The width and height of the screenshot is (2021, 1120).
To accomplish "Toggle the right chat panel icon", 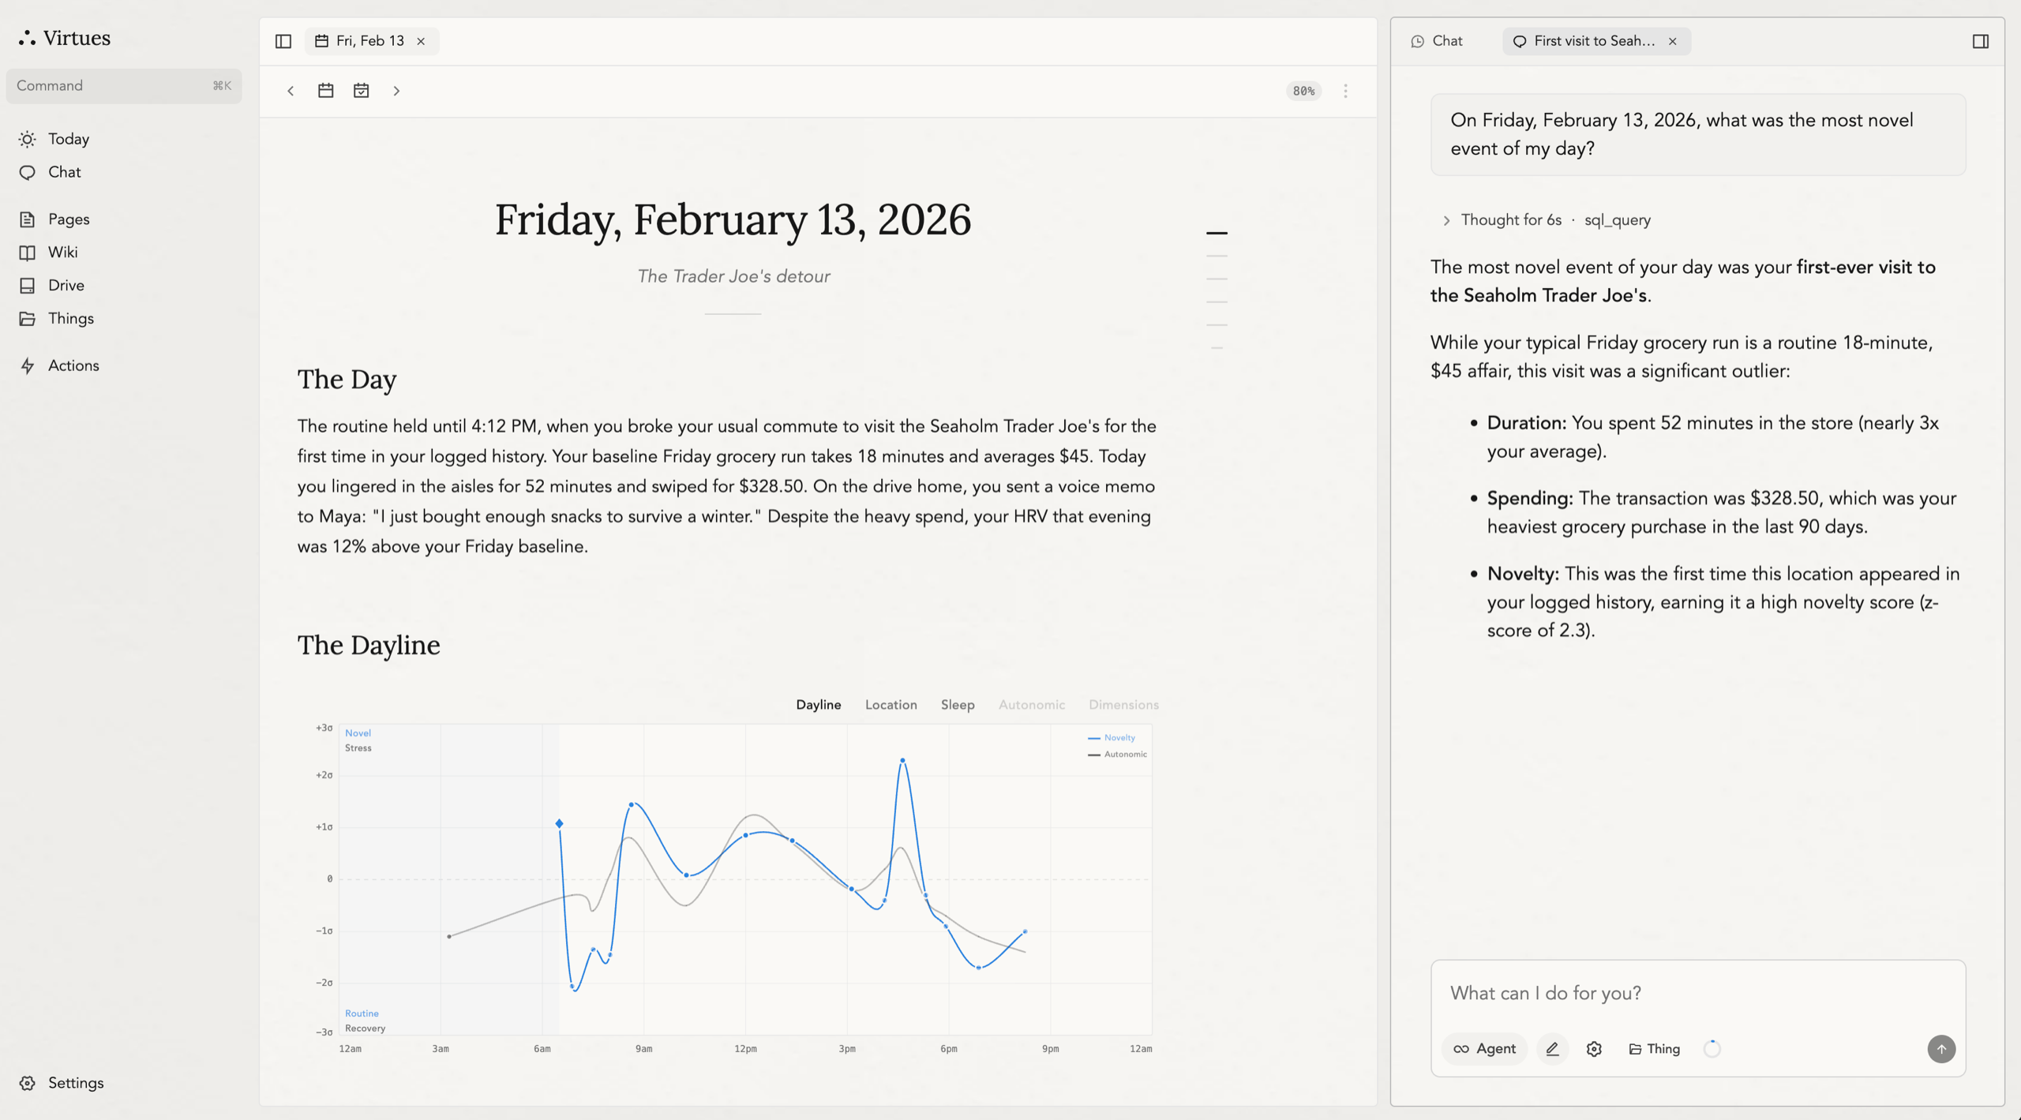I will click(x=1980, y=41).
